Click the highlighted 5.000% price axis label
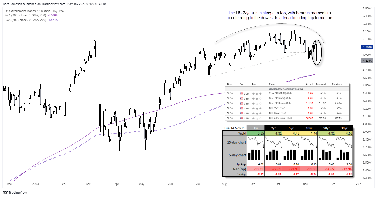Image resolution: width=377 pixels, height=197 pixels. coord(367,47)
